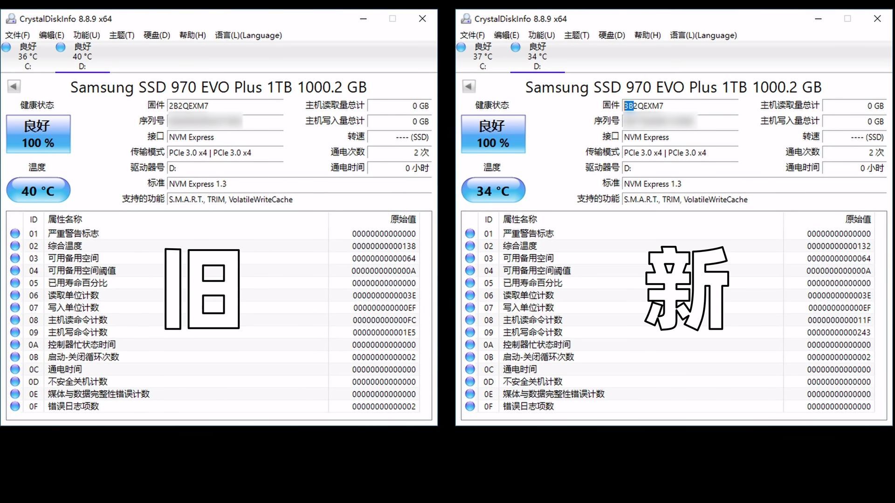The image size is (895, 503).
Task: Click the blurred serial number field in left window
Action: [x=225, y=122]
